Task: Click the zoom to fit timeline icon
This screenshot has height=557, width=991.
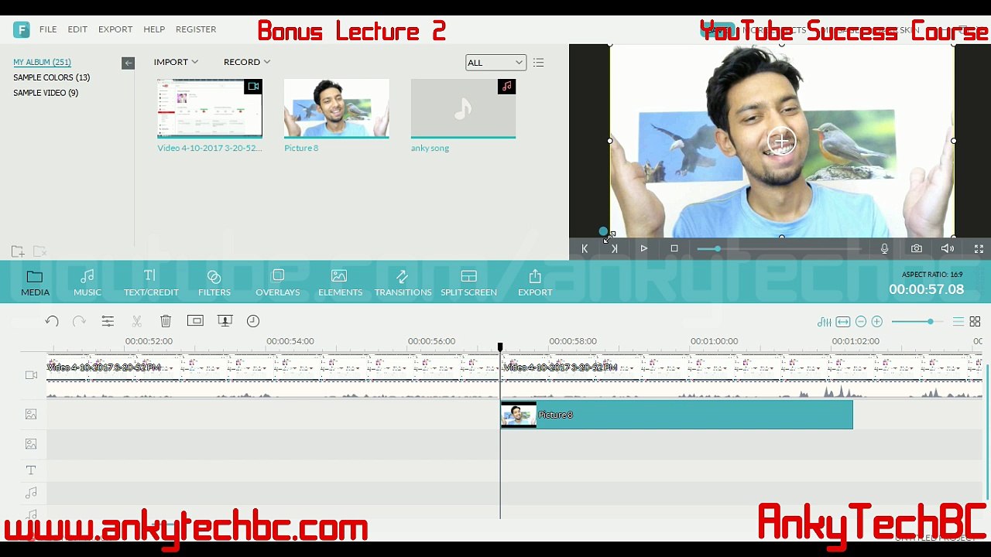Action: tap(843, 322)
